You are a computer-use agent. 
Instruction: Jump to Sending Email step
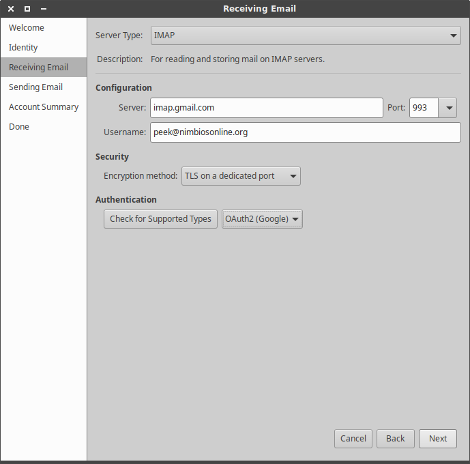click(x=35, y=87)
